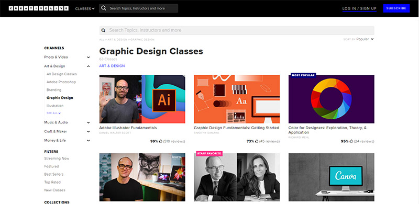Viewport: 419px width, 204px height.
Task: Select Adobe Photoshop in sidebar
Action: (x=61, y=82)
